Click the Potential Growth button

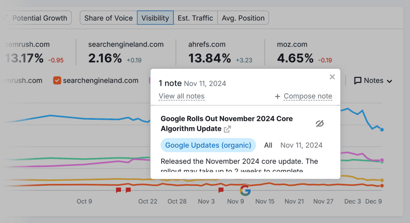[x=39, y=18]
